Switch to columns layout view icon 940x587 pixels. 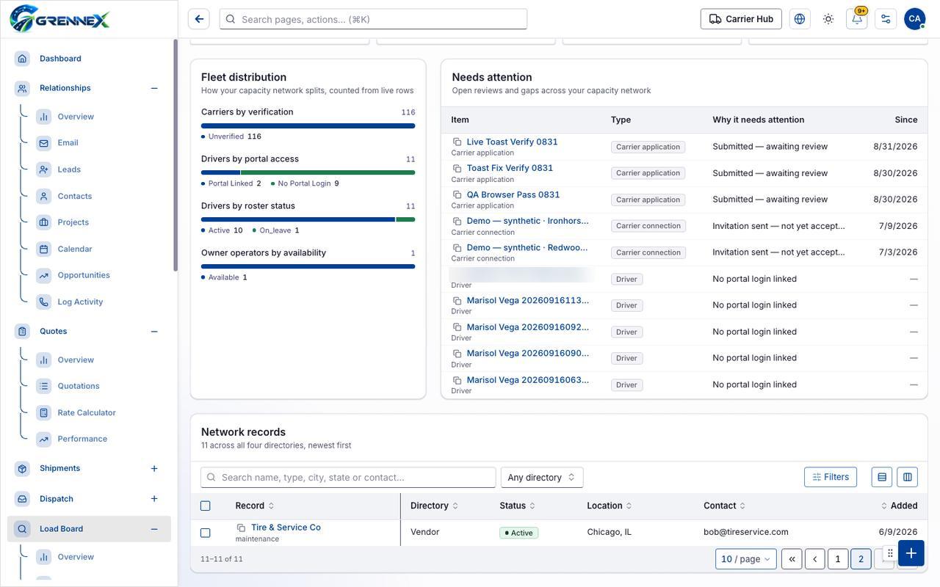908,477
